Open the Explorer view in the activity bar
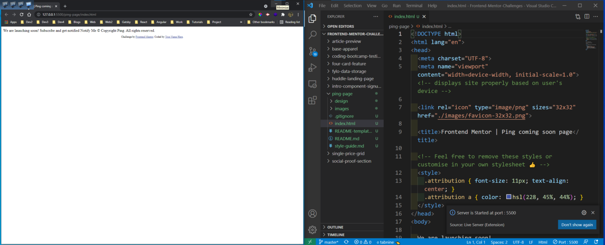The image size is (605, 245). (312, 19)
